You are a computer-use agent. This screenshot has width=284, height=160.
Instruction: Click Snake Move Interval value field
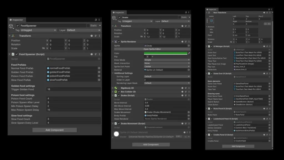[x=167, y=103]
